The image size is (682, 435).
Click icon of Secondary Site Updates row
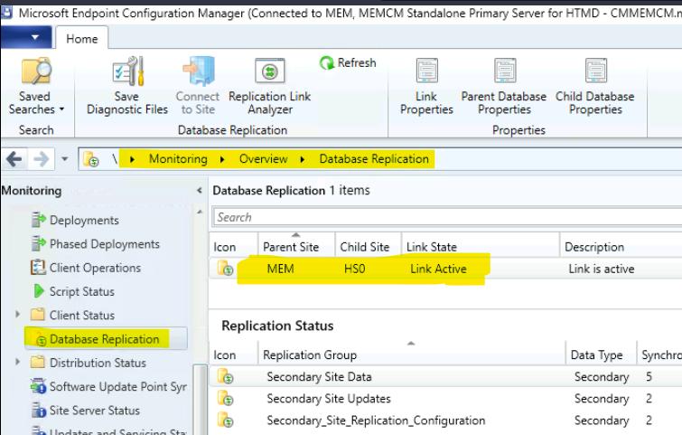(x=225, y=398)
